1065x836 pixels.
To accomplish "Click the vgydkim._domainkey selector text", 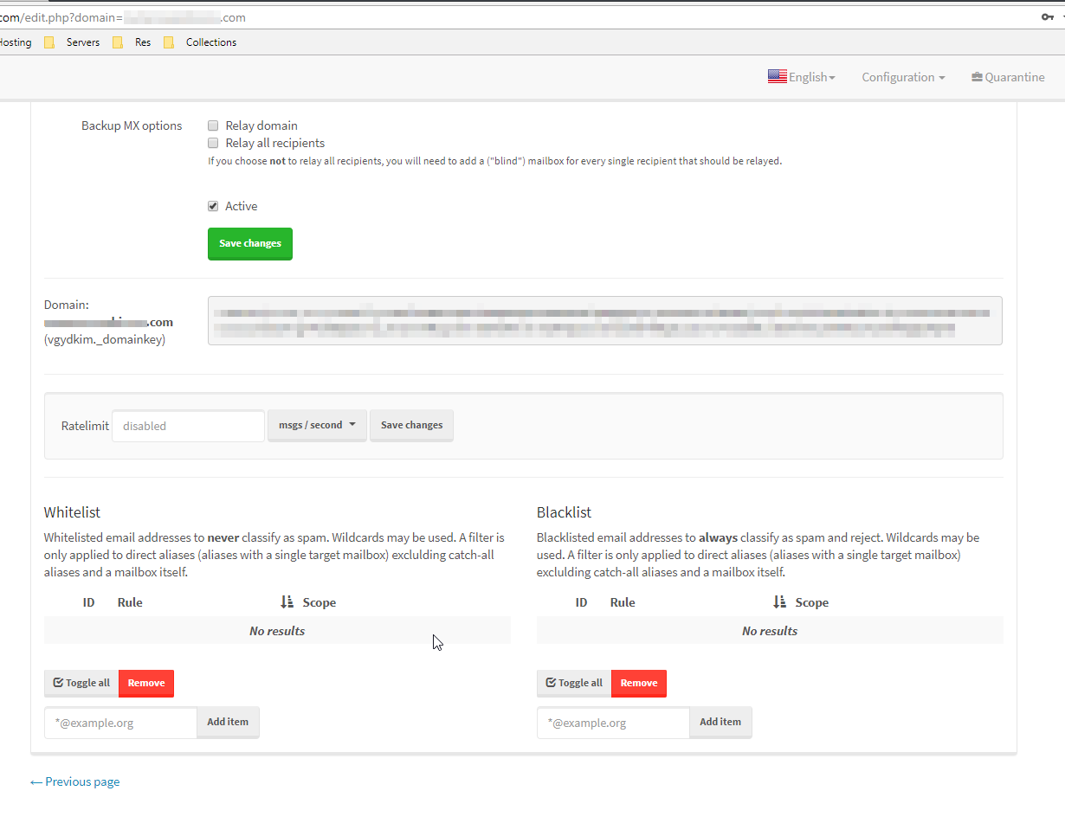I will [x=105, y=339].
